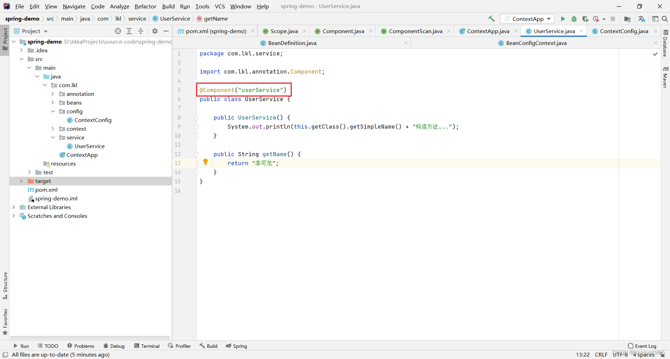
Task: Click the translate icon in toolbar
Action: point(641,19)
